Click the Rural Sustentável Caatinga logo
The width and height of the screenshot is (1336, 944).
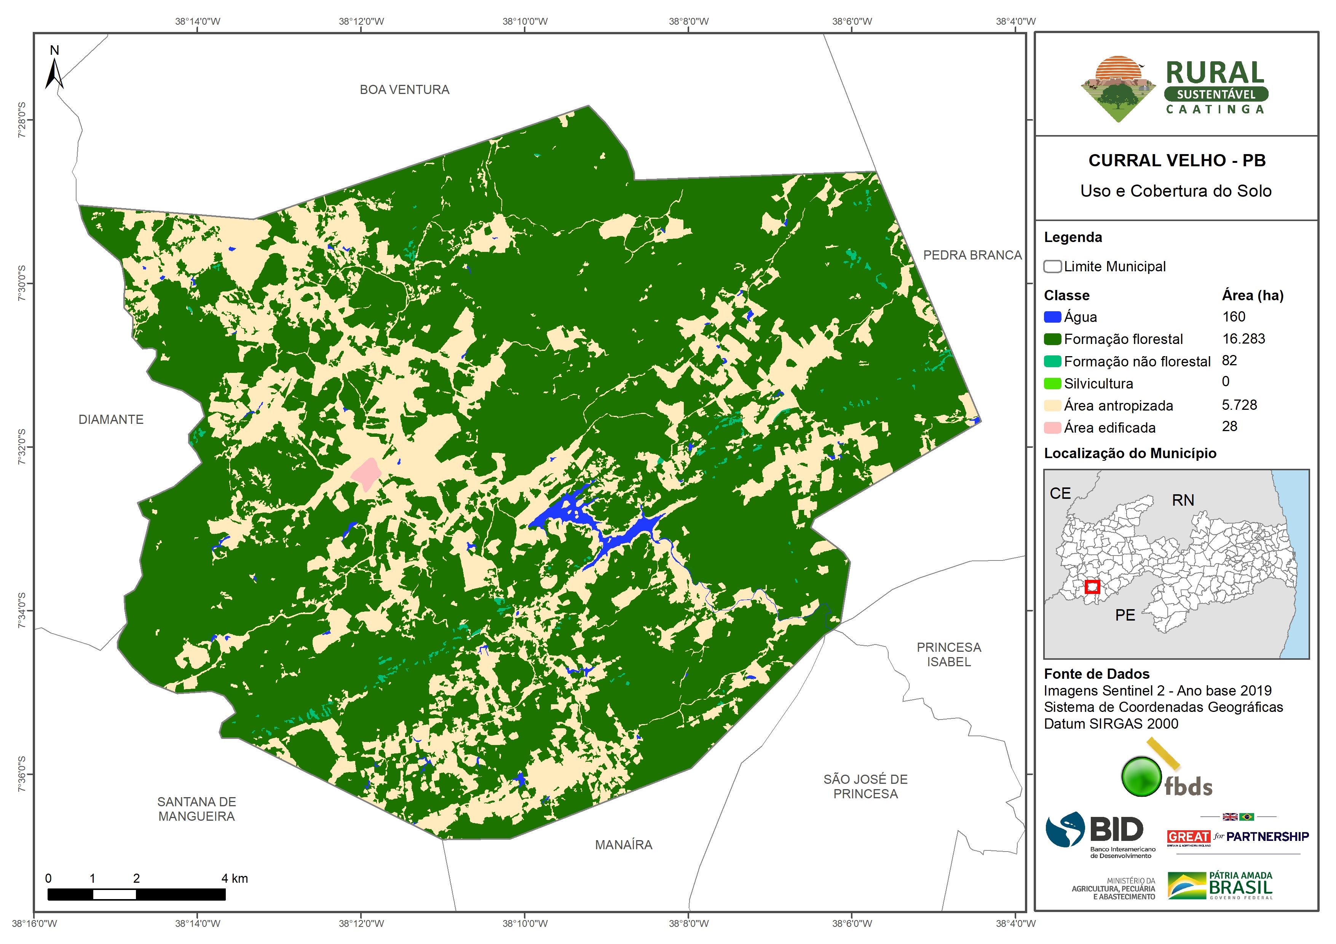(1174, 88)
